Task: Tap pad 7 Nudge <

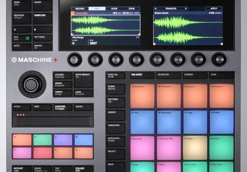Action: click(195, 148)
